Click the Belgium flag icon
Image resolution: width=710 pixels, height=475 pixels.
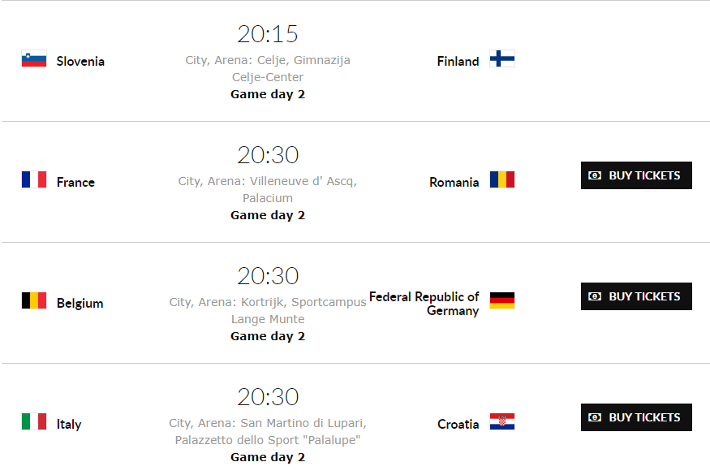tap(34, 300)
